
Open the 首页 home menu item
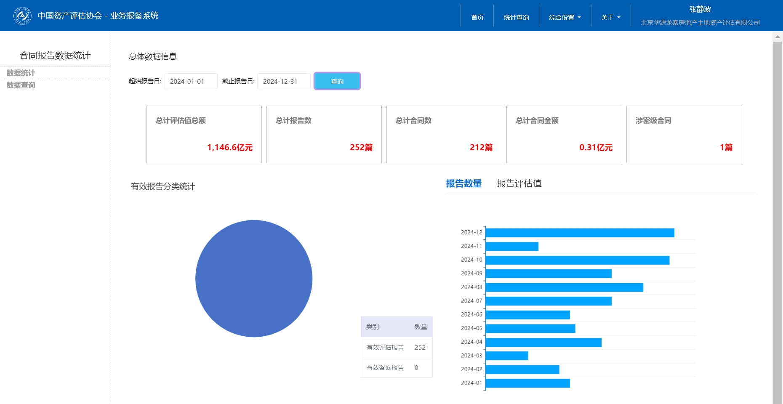click(477, 17)
